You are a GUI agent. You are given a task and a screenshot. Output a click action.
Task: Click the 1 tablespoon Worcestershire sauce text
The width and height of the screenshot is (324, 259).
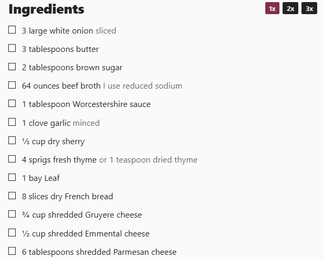pos(86,104)
